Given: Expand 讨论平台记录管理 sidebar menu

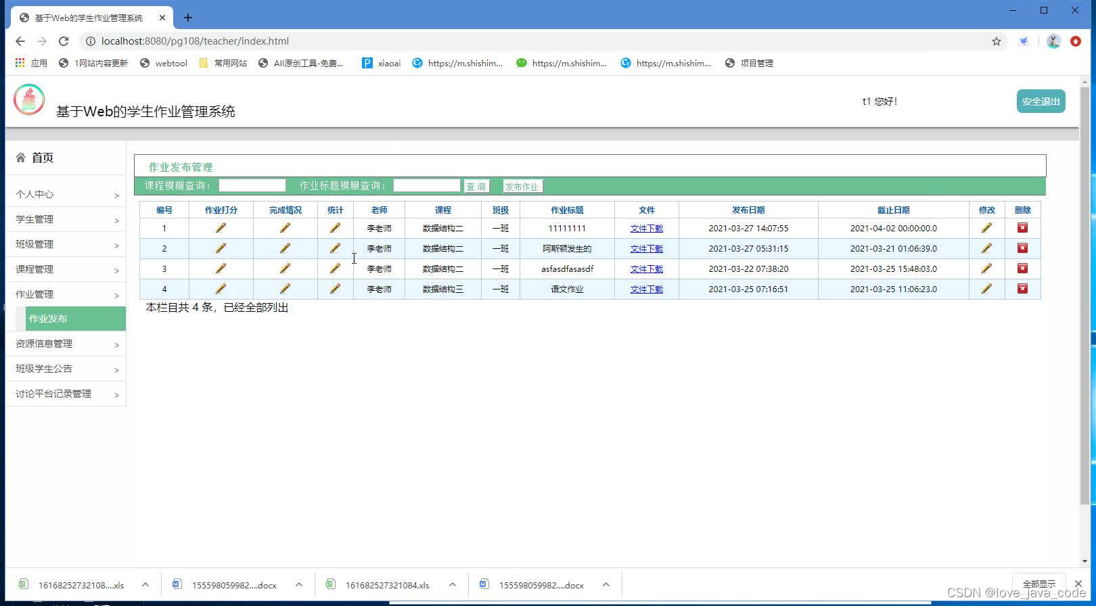Looking at the screenshot, I should tap(66, 394).
